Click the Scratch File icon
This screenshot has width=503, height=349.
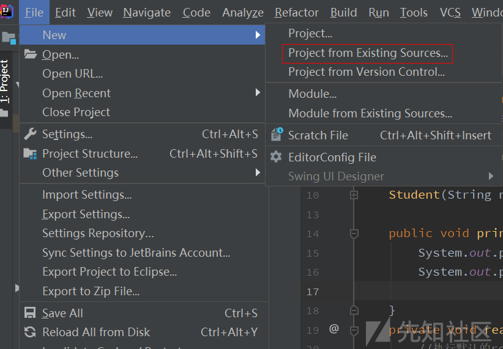point(277,134)
